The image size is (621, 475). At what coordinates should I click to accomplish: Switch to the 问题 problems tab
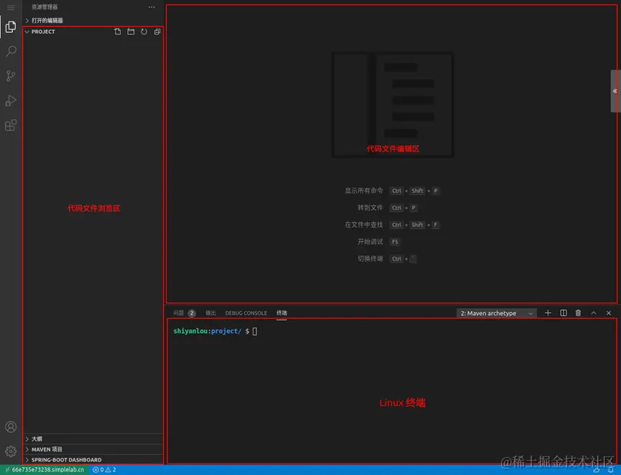tap(185, 313)
